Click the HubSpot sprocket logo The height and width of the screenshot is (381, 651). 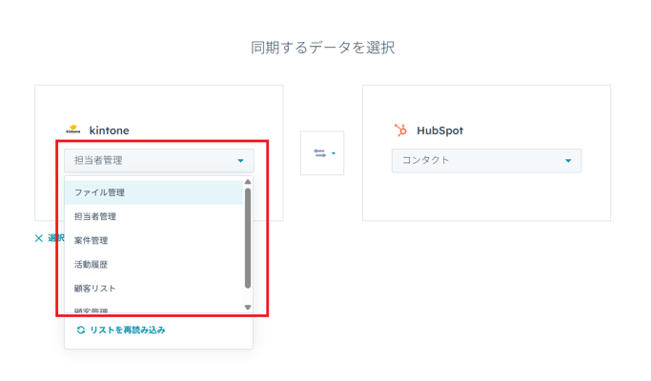[x=400, y=130]
